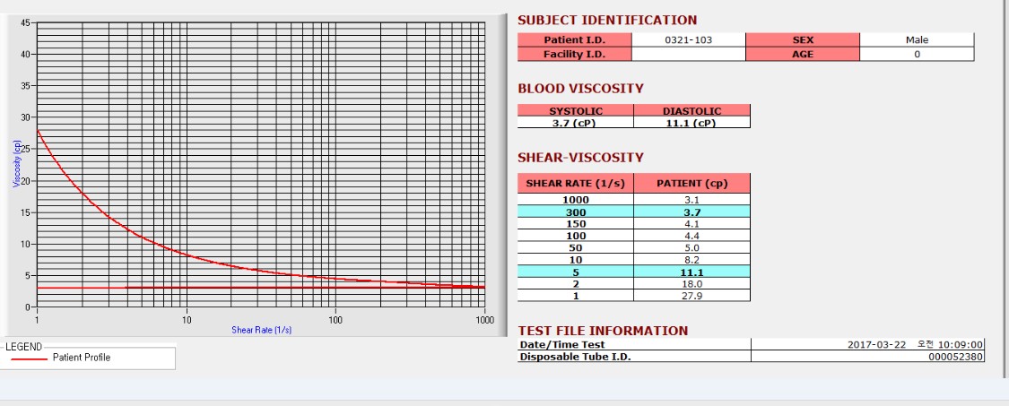This screenshot has width=1009, height=406.
Task: Click the PATIENT (cp) column header
Action: tap(692, 184)
